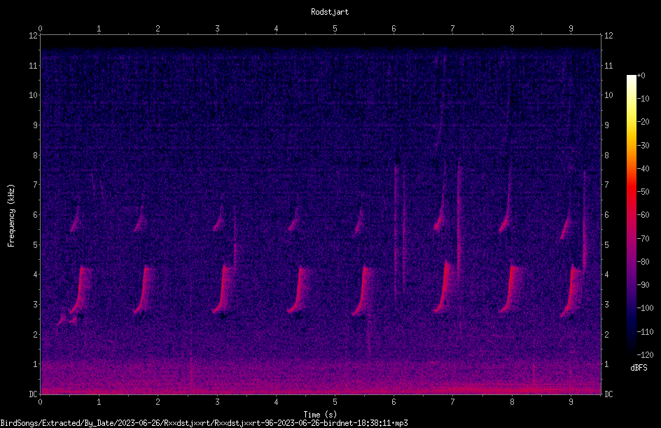Pick the '-60' color scale value

[x=643, y=215]
